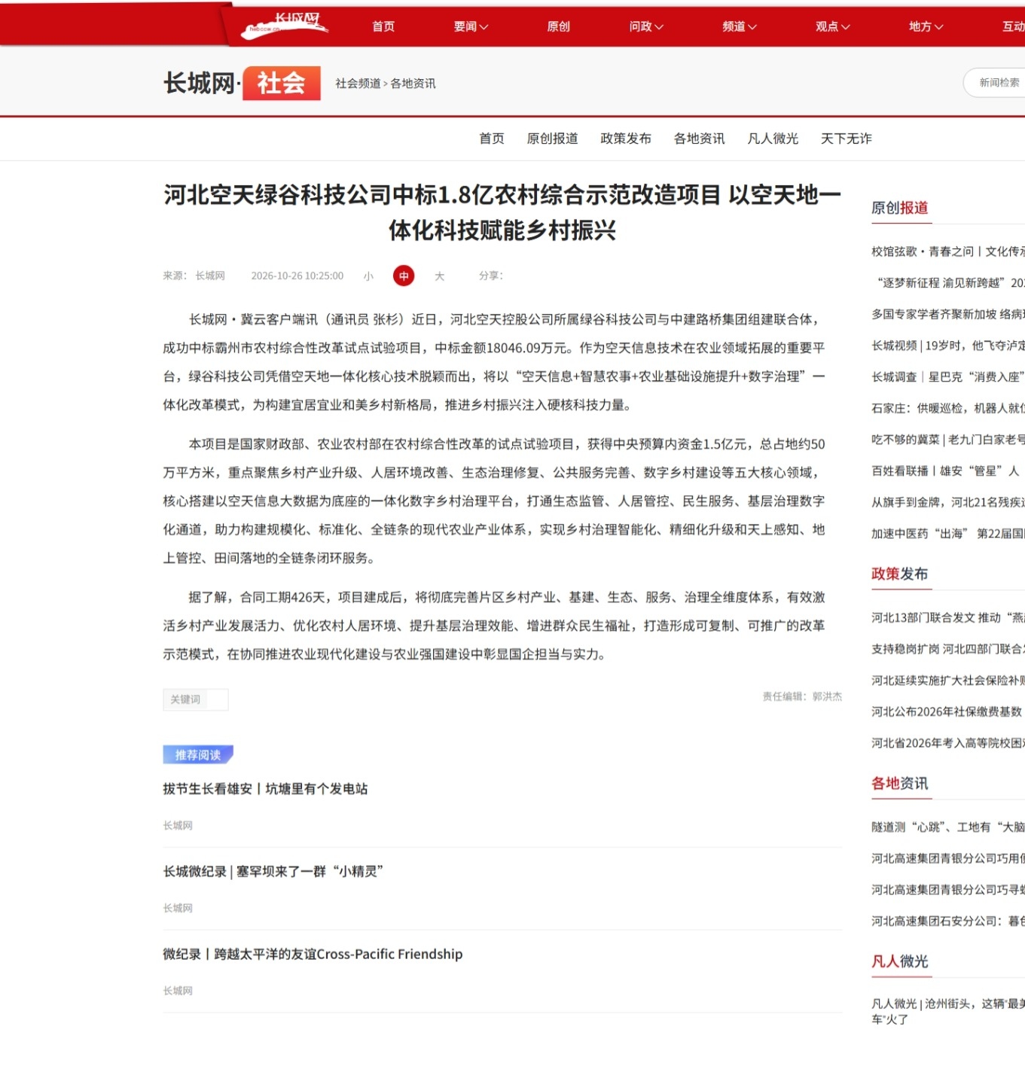This screenshot has width=1025, height=1075.
Task: Click 来源 长城网 source text
Action: [194, 276]
